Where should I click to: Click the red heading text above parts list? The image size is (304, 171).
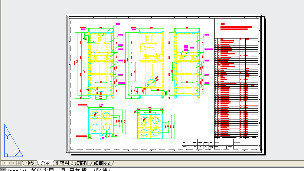click(x=236, y=27)
